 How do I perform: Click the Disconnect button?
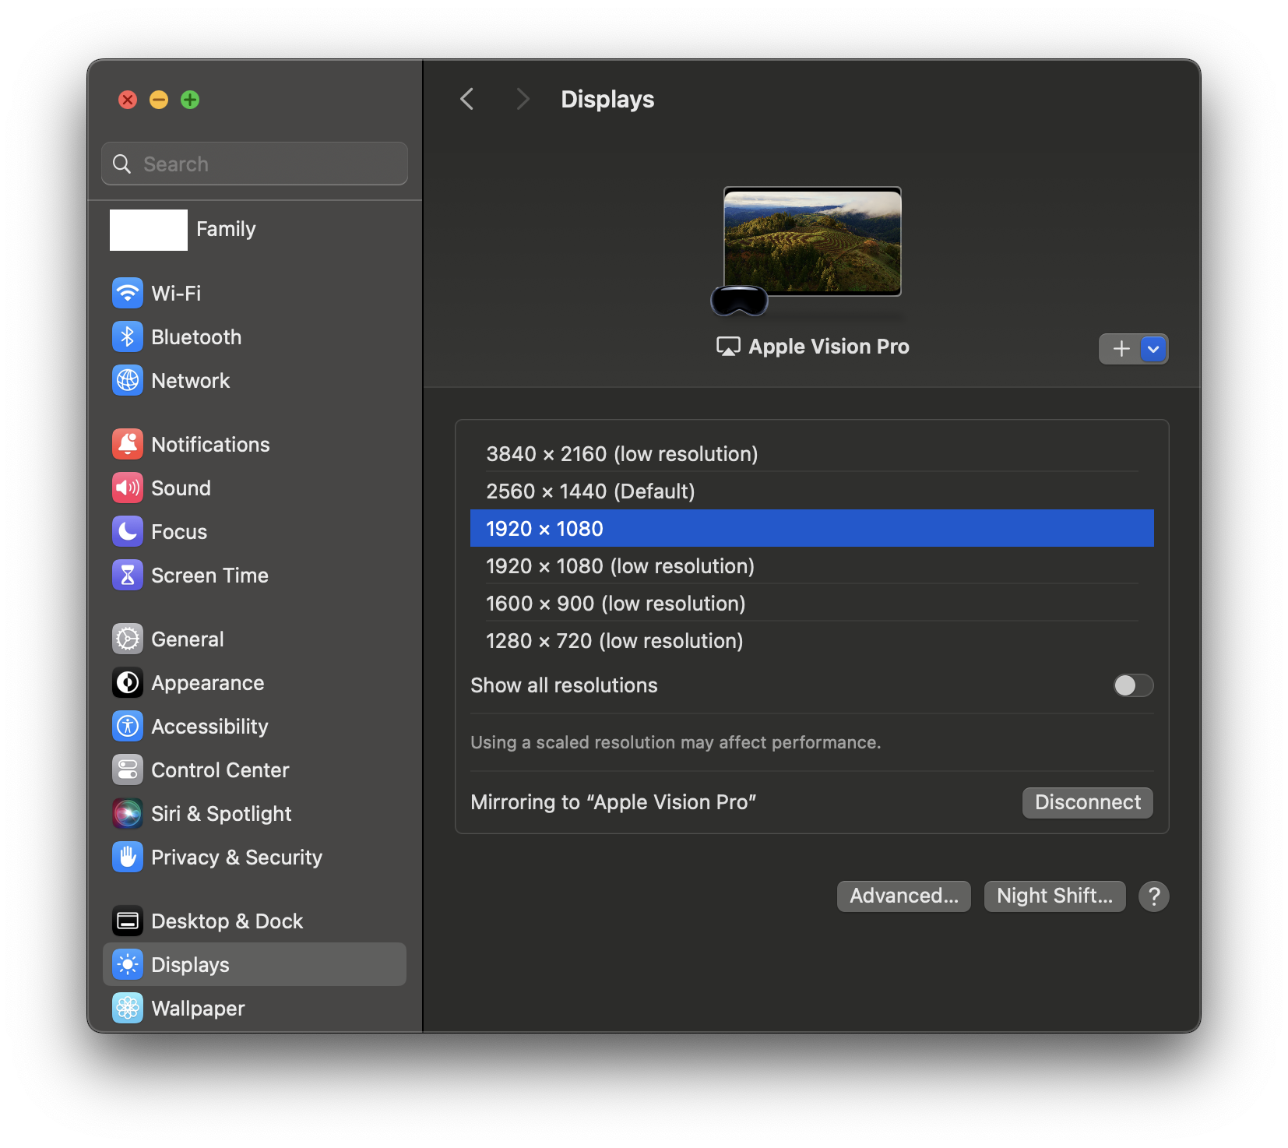1087,802
